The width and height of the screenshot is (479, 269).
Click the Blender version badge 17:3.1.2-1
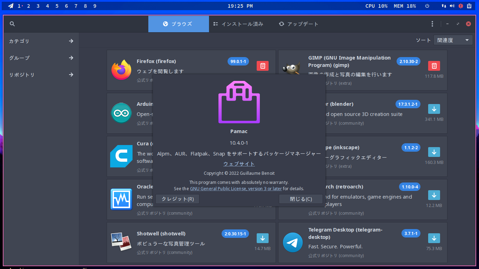click(408, 104)
